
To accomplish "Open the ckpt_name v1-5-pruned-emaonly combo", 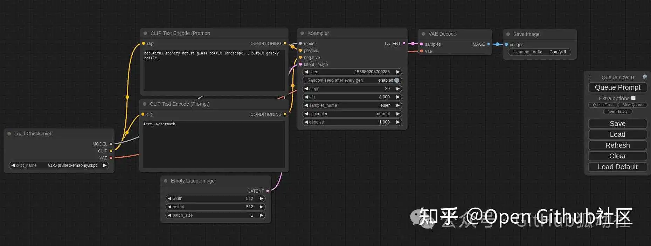I will tap(59, 165).
